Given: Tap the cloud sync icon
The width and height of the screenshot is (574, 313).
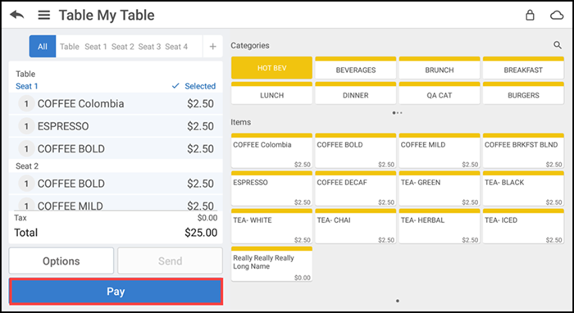Looking at the screenshot, I should click(x=557, y=15).
